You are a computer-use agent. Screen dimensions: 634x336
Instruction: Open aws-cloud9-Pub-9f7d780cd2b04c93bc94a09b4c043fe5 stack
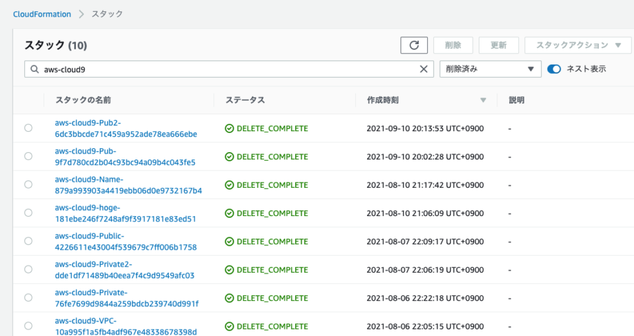click(125, 157)
